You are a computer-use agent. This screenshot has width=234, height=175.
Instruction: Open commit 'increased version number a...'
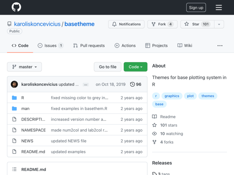point(79,119)
